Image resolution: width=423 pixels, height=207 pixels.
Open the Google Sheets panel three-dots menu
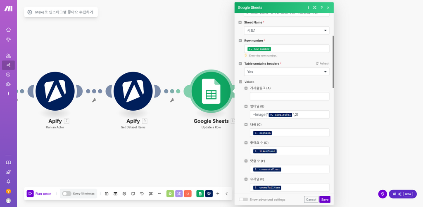pyautogui.click(x=308, y=7)
